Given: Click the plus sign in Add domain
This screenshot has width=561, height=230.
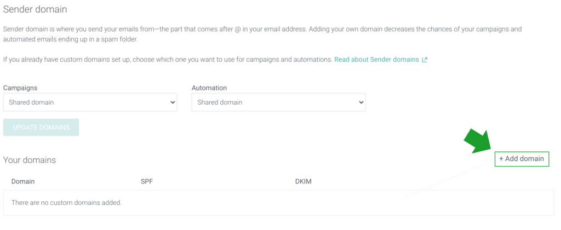Looking at the screenshot, I should (x=501, y=158).
